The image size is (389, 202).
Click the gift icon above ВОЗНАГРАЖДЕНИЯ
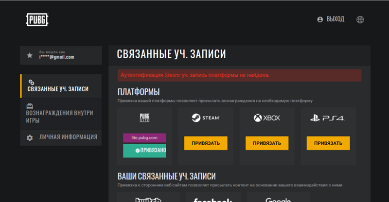click(30, 106)
